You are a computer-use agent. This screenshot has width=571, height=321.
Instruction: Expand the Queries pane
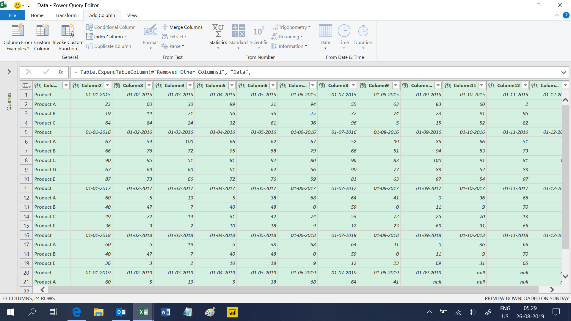click(x=9, y=72)
